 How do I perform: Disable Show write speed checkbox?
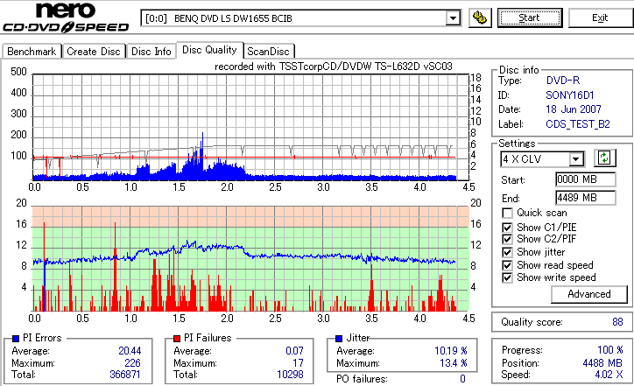507,277
